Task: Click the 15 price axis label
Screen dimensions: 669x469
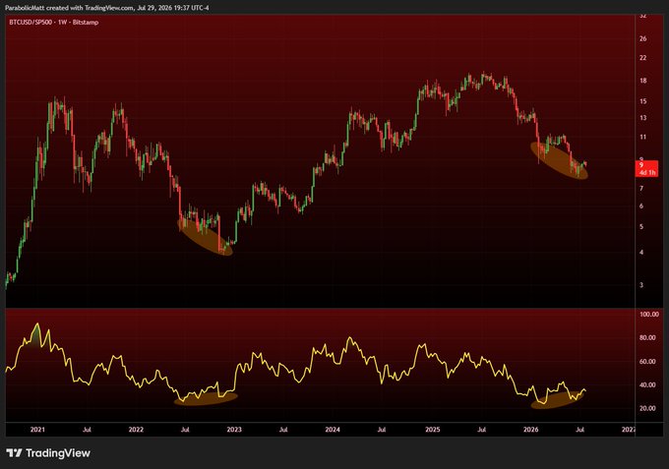Action: 643,101
